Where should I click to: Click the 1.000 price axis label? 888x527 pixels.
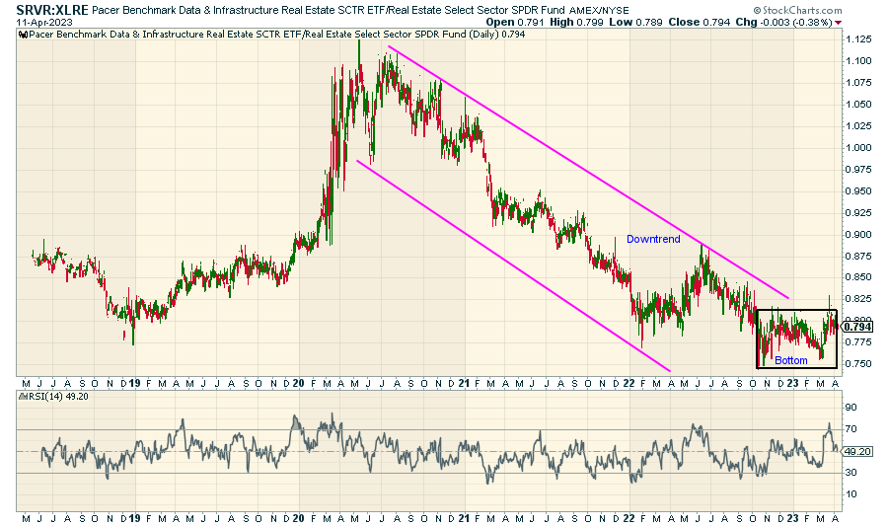[858, 148]
